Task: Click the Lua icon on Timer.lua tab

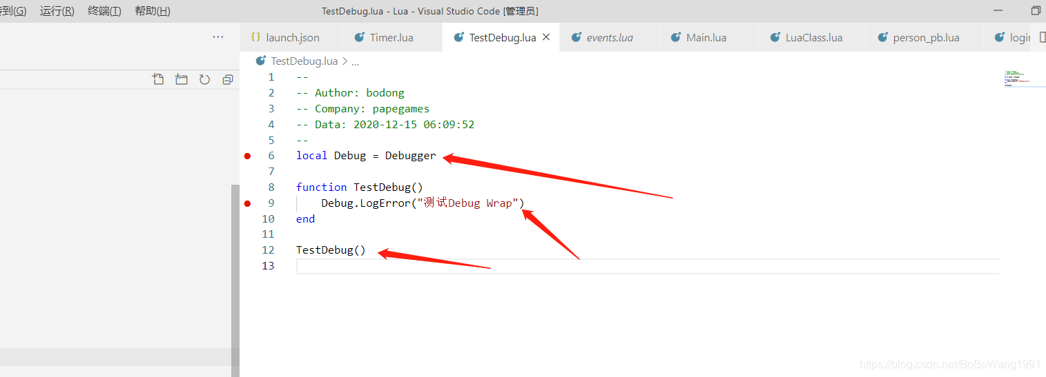Action: click(359, 37)
